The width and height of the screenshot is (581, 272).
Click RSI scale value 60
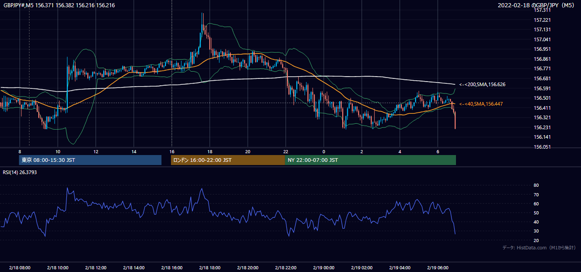tap(536, 204)
